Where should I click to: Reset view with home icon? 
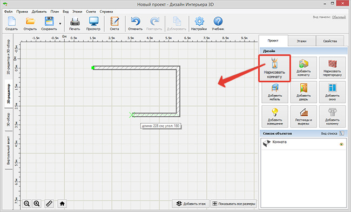click(x=62, y=203)
